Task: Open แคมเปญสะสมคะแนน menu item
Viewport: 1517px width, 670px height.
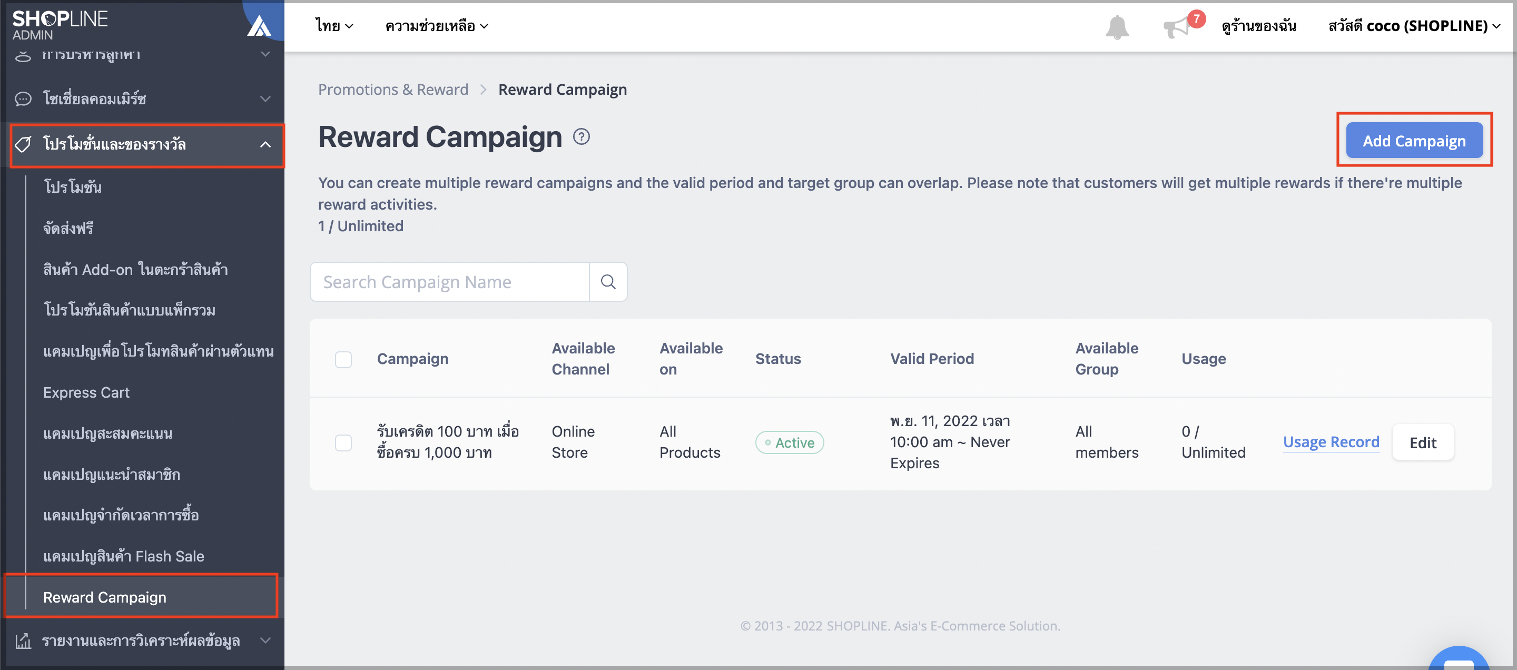Action: 108,433
